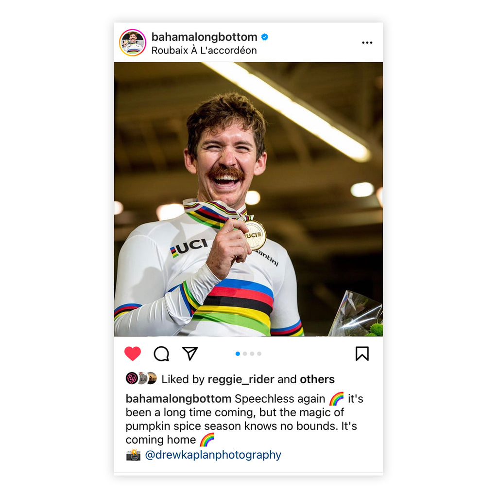Open reggie_rider's profile from likes
The width and height of the screenshot is (497, 498).
click(241, 379)
